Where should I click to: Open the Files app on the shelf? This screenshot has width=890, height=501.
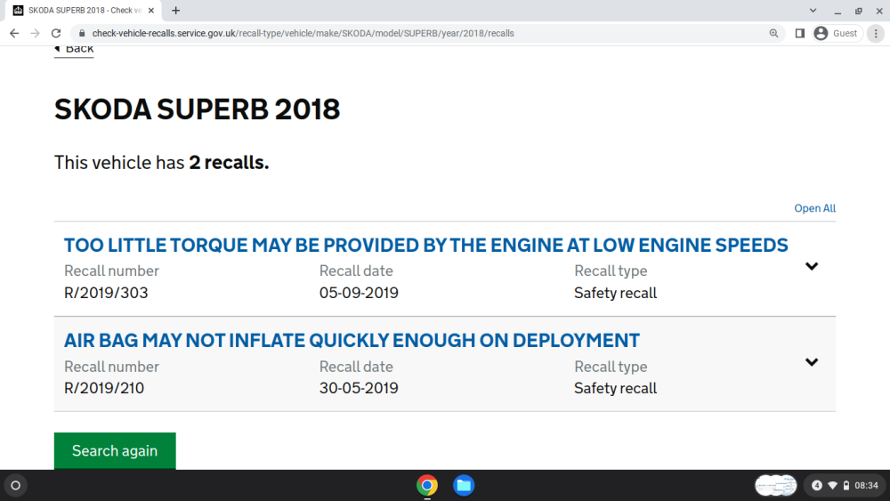464,486
